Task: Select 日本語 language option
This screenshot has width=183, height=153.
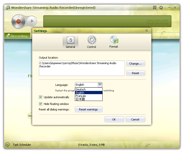Action: pyautogui.click(x=89, y=99)
